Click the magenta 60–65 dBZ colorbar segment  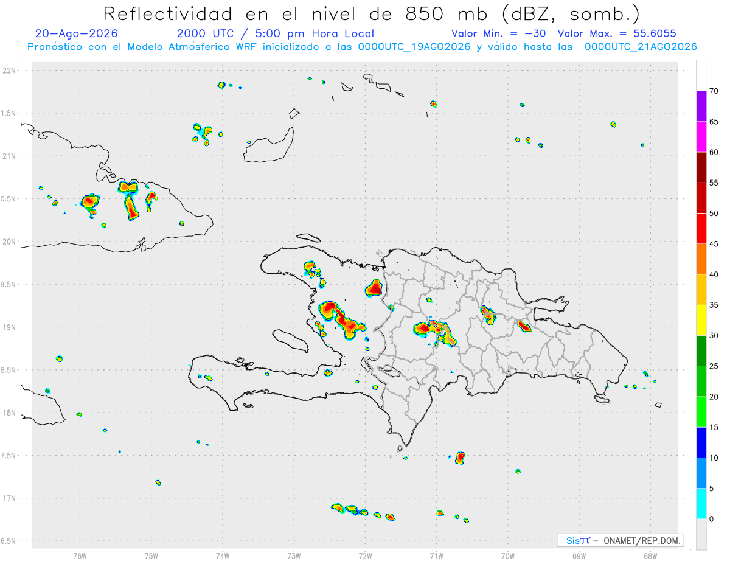tap(701, 137)
